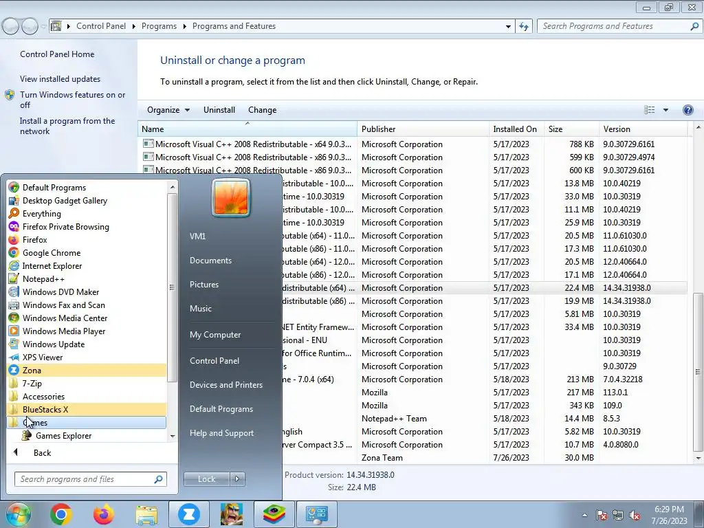The width and height of the screenshot is (704, 528).
Task: Click the Windows Start orb
Action: click(18, 514)
